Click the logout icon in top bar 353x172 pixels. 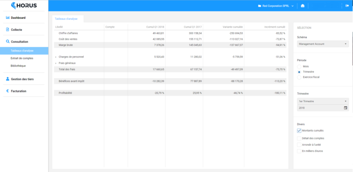(347, 6)
